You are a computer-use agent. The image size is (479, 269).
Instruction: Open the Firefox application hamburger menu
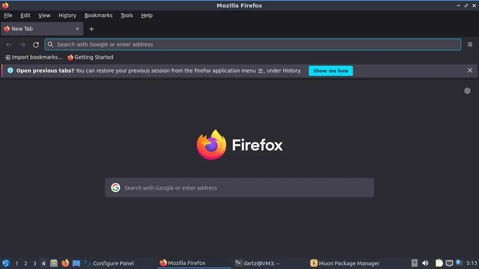[x=470, y=44]
